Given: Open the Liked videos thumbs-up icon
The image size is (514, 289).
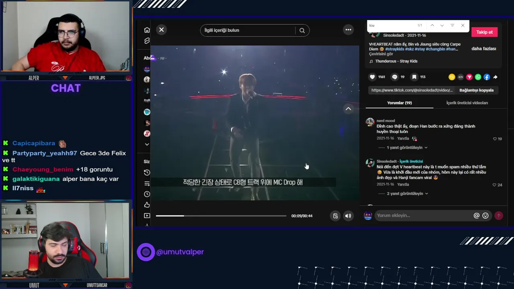Looking at the screenshot, I should 147,205.
